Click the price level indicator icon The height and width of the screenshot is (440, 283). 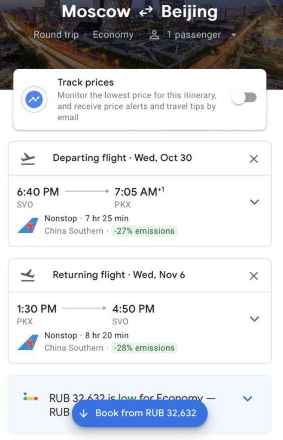[x=30, y=397]
